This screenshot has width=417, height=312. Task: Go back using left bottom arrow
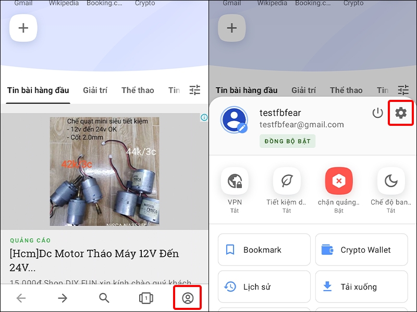point(21,298)
